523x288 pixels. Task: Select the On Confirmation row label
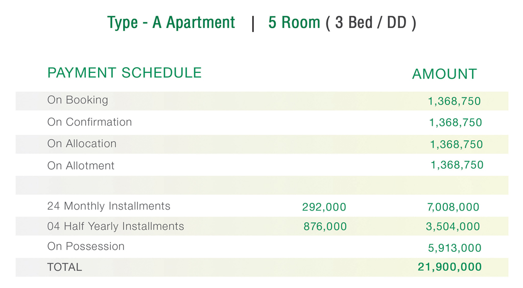pos(89,122)
